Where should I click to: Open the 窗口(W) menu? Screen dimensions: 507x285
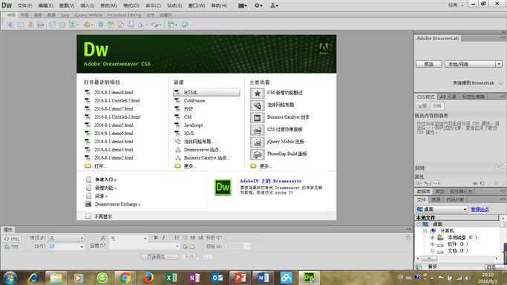point(197,5)
